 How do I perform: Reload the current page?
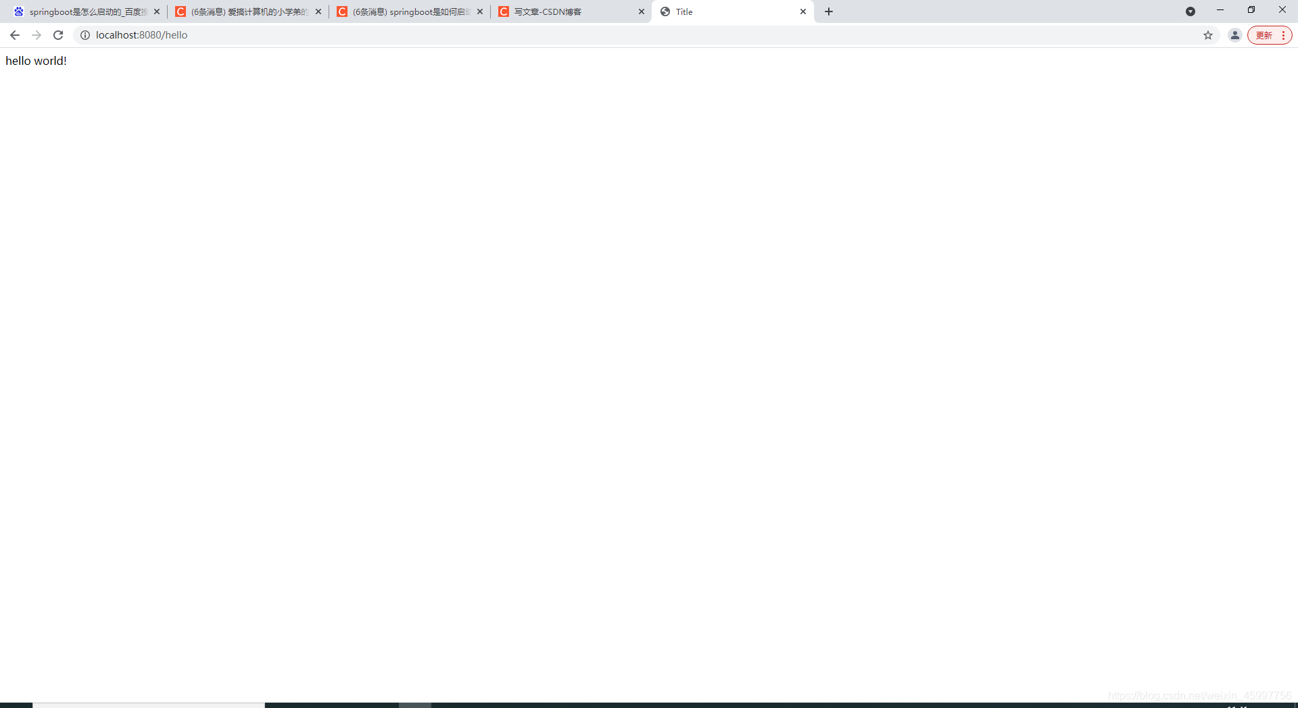(58, 35)
